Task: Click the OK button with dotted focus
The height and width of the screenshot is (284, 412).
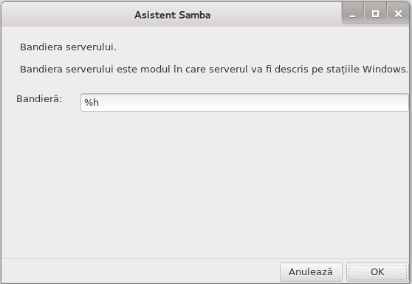Action: point(377,272)
